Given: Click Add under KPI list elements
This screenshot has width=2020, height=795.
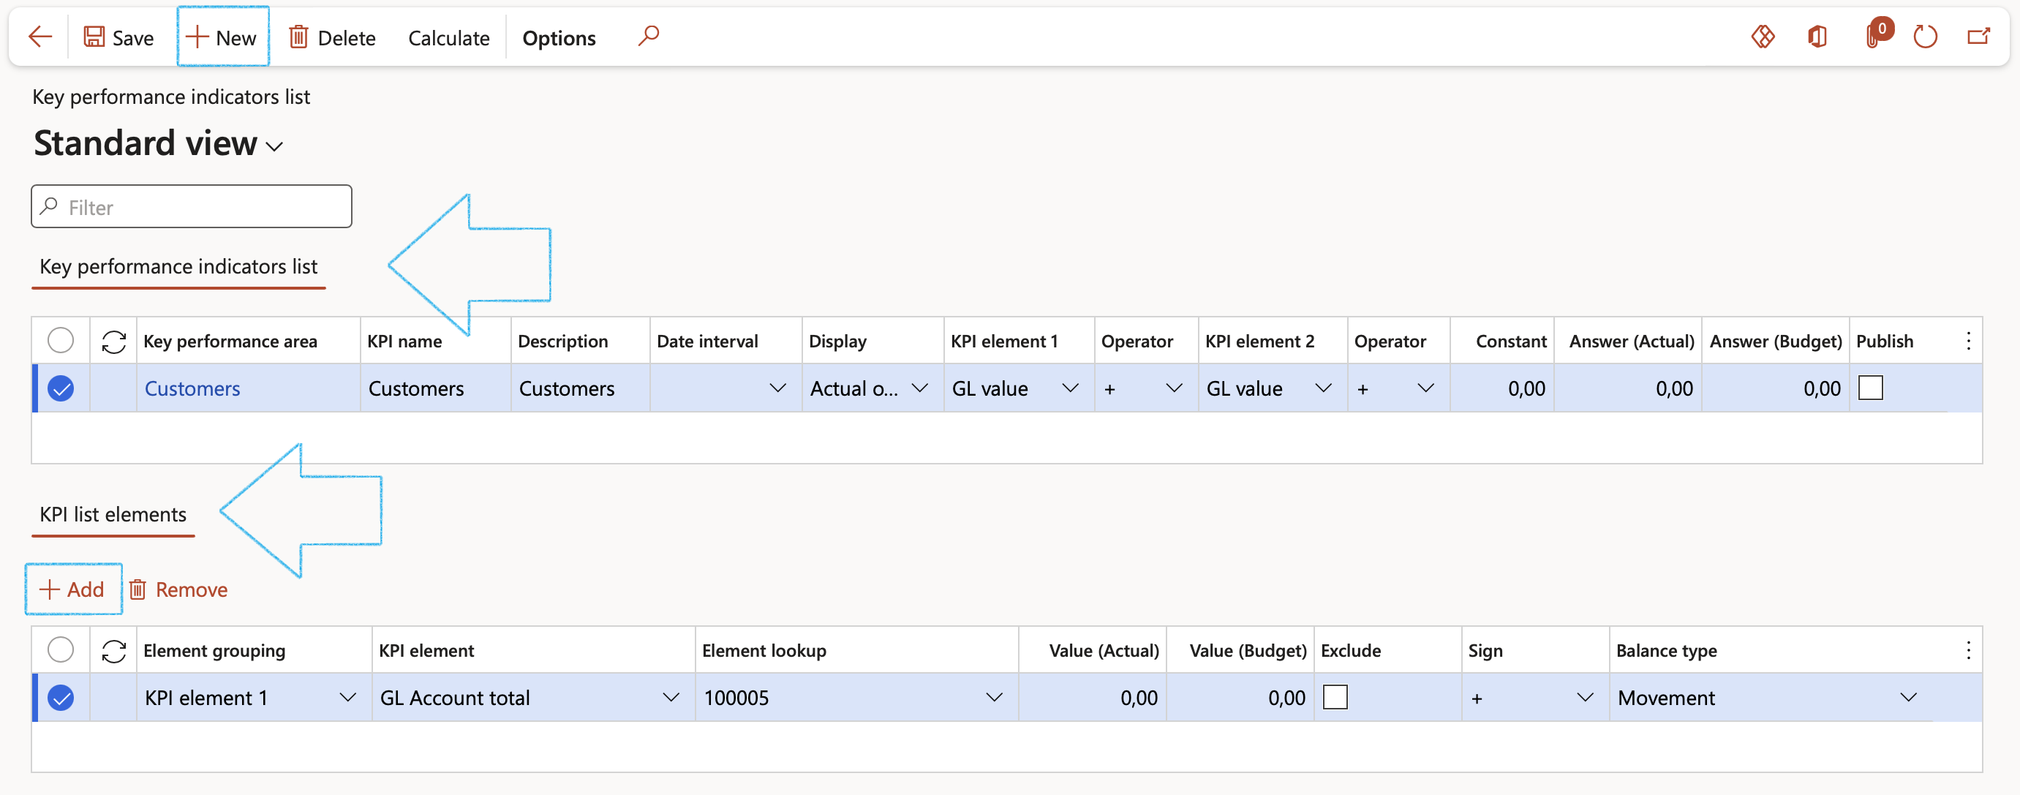Looking at the screenshot, I should [x=73, y=589].
